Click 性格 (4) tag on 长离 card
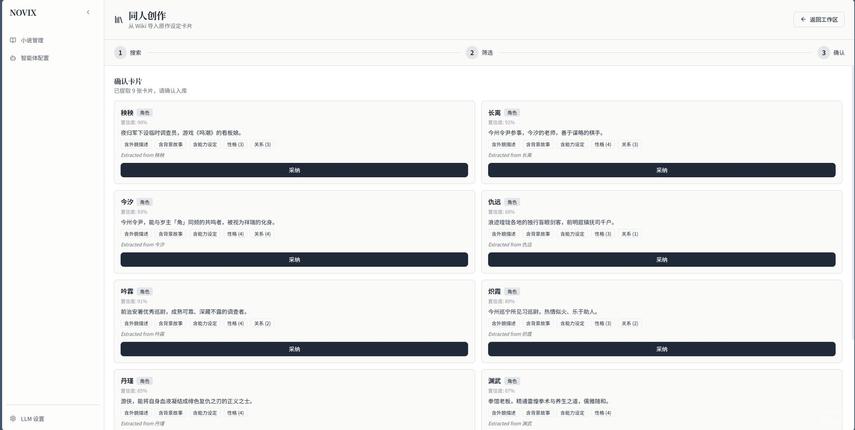This screenshot has width=855, height=430. (x=603, y=145)
